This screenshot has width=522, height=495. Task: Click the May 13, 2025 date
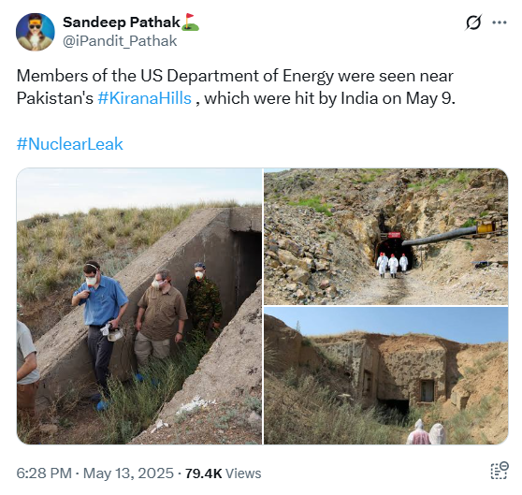(x=128, y=473)
